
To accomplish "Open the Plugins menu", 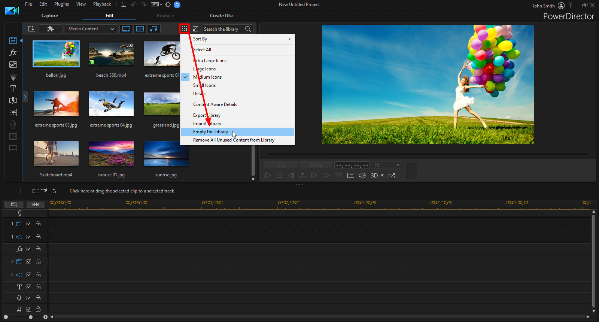I will tap(61, 4).
